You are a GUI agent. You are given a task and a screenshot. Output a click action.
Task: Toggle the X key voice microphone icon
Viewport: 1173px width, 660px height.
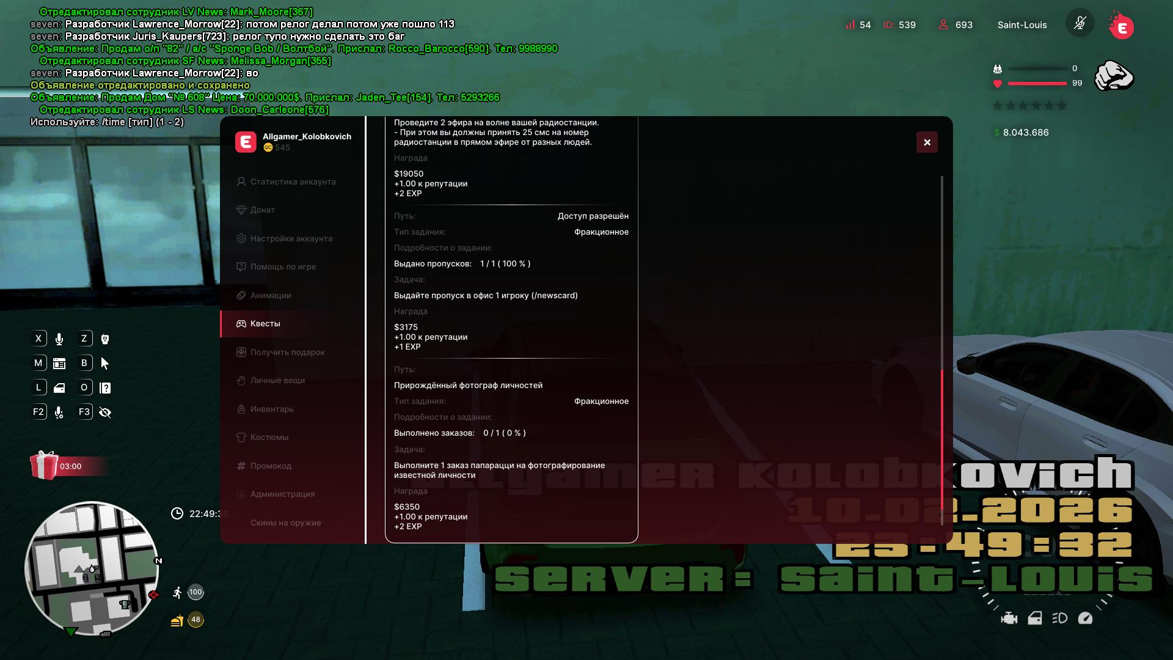pyautogui.click(x=59, y=339)
